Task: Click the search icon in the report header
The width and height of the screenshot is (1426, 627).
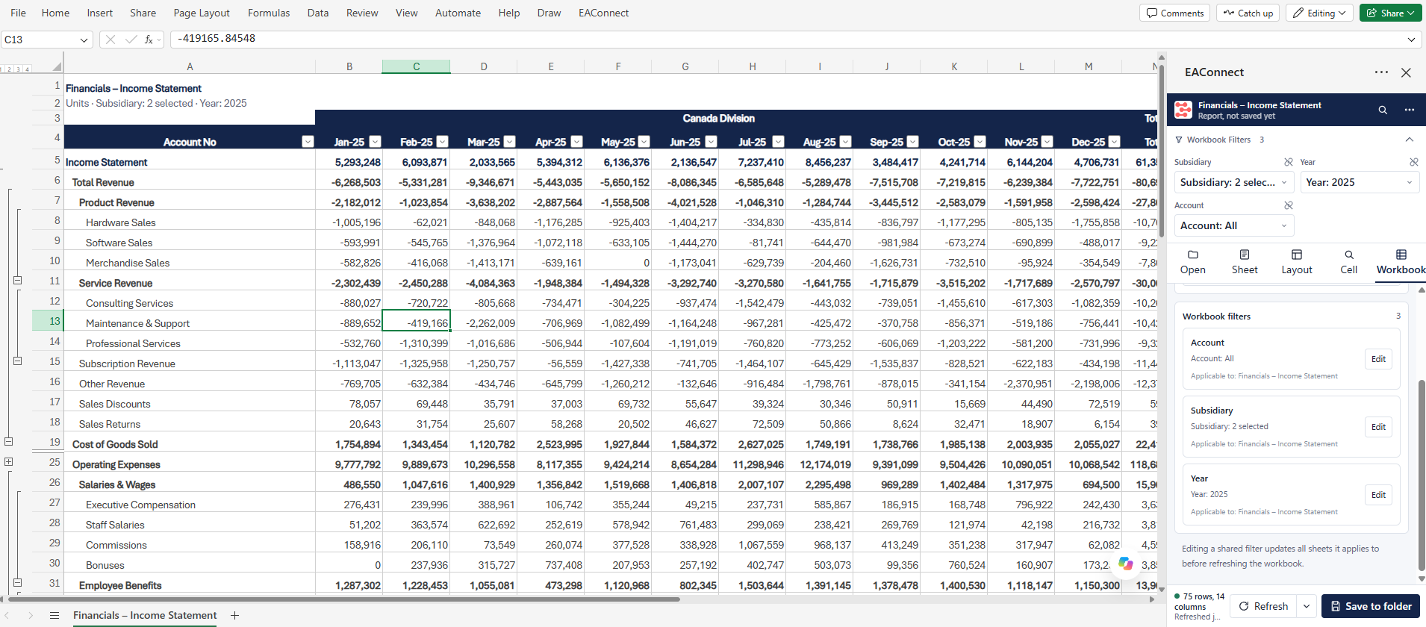Action: pos(1383,110)
